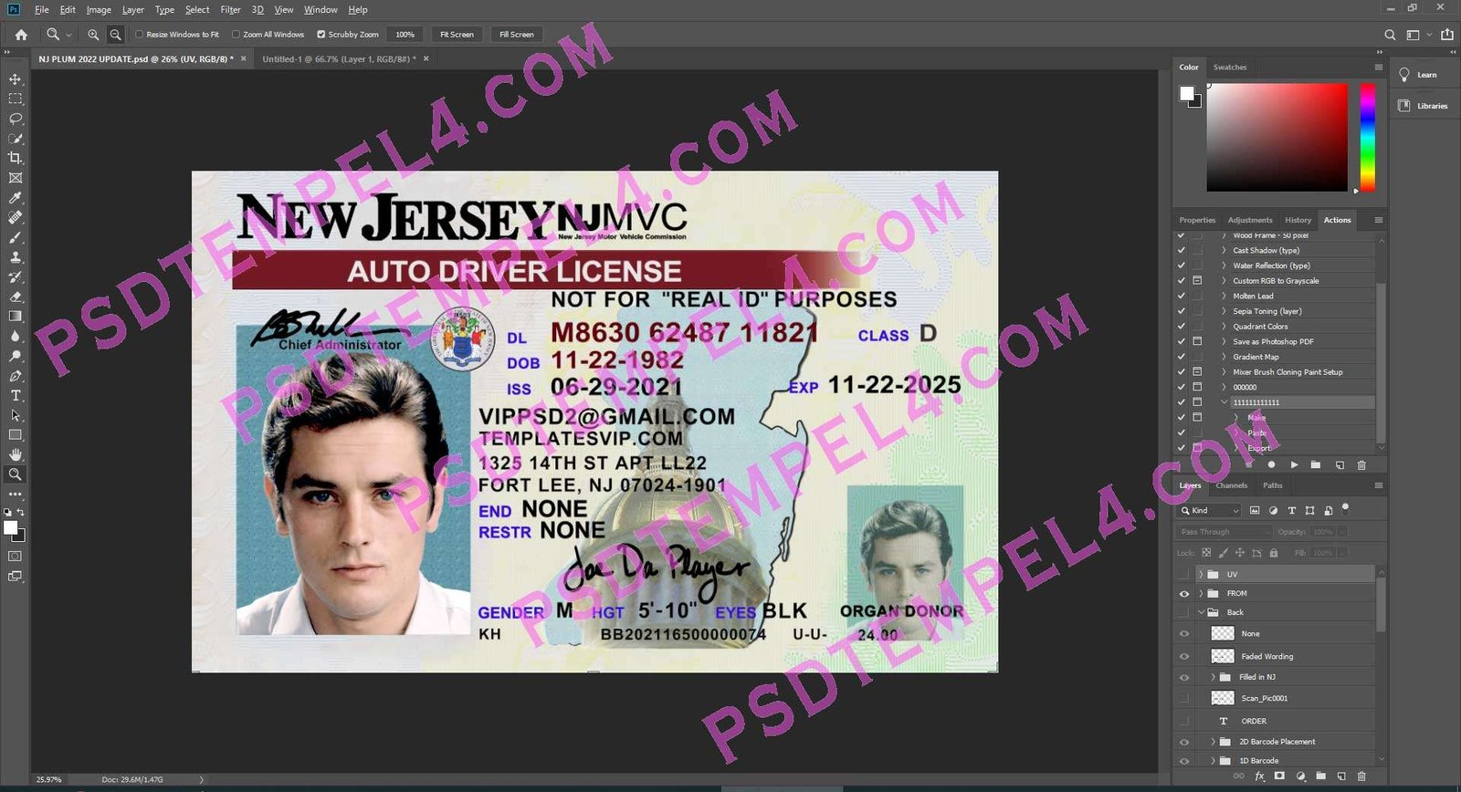The height and width of the screenshot is (792, 1461).
Task: Click the lock all padlock icon
Action: tap(1274, 553)
